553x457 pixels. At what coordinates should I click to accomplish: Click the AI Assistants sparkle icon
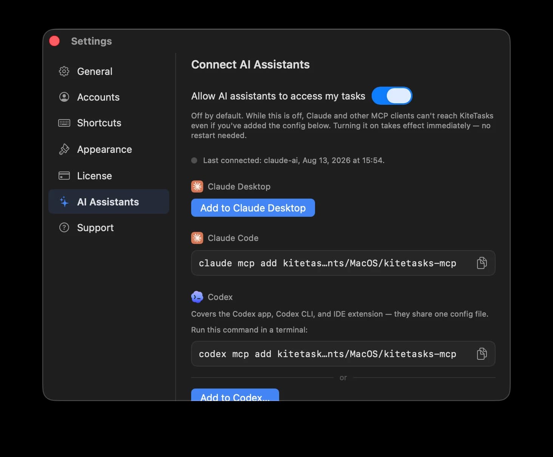pyautogui.click(x=64, y=202)
